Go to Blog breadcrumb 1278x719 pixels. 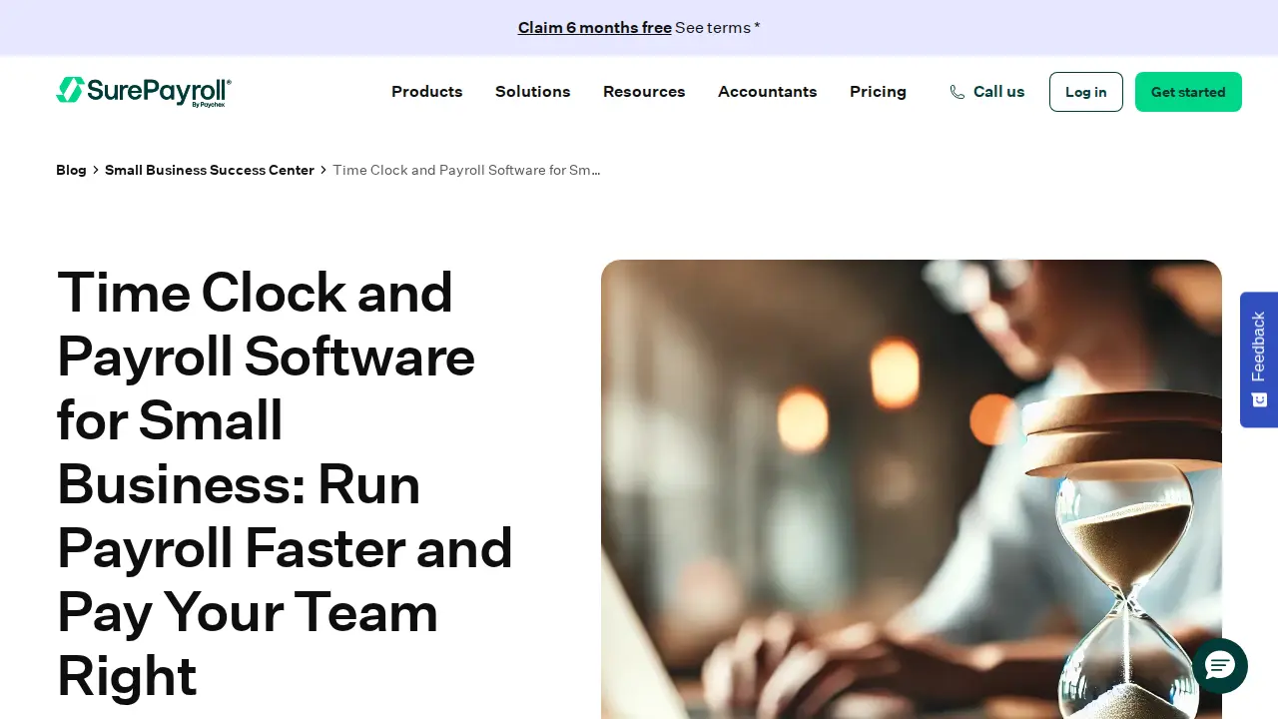(x=71, y=170)
